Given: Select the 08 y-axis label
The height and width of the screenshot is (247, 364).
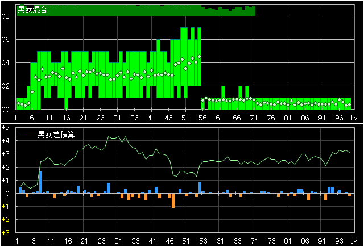Looking at the screenshot, I should [x=5, y=16].
